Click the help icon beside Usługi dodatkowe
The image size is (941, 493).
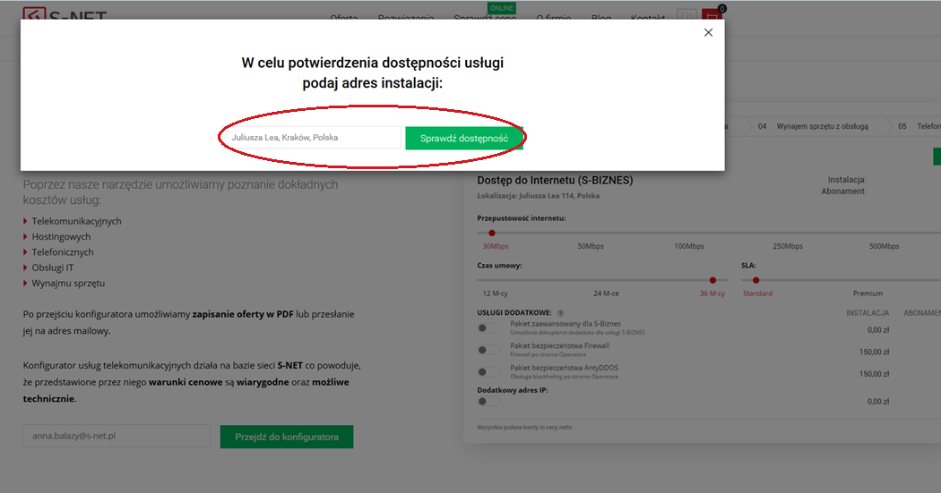tap(560, 313)
